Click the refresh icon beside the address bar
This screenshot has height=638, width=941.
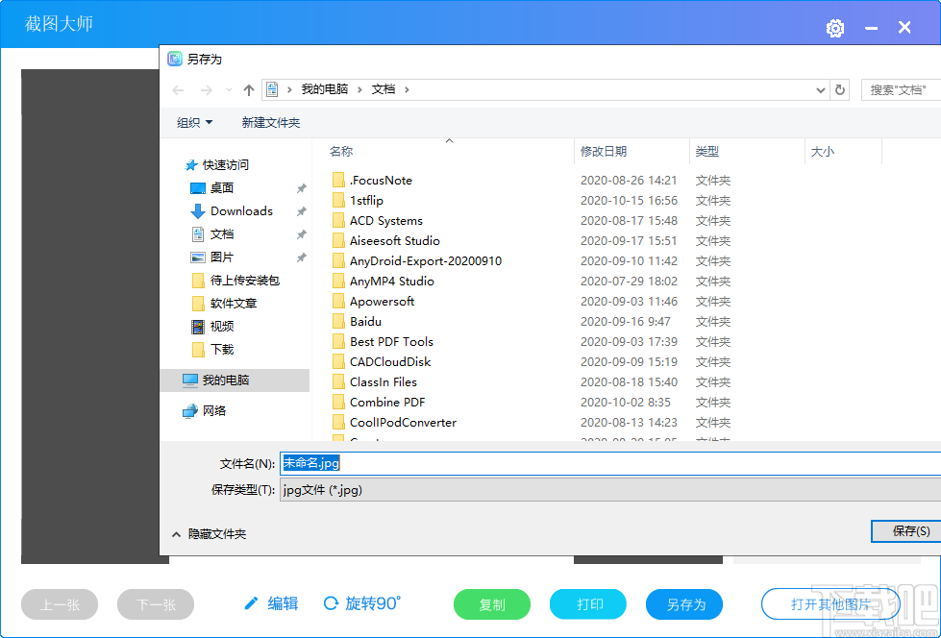click(840, 89)
